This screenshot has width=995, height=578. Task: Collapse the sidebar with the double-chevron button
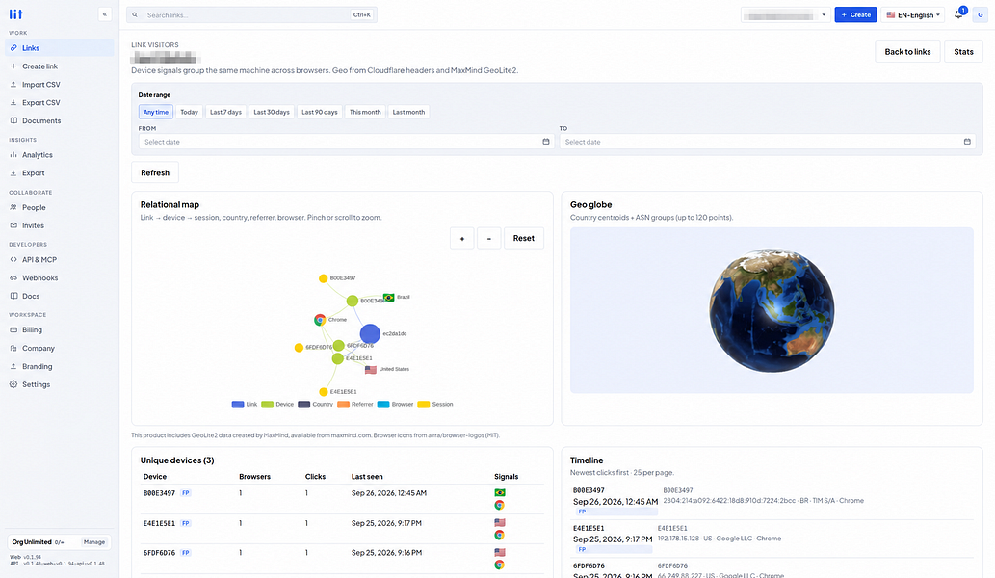pyautogui.click(x=105, y=13)
